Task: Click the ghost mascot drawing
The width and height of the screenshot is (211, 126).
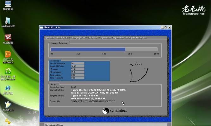Action: [x=139, y=72]
